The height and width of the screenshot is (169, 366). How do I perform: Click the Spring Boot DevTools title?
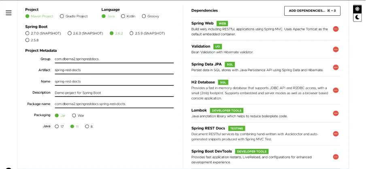coord(212,151)
